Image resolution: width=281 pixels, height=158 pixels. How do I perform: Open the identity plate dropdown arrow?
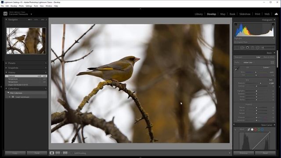point(31,14)
